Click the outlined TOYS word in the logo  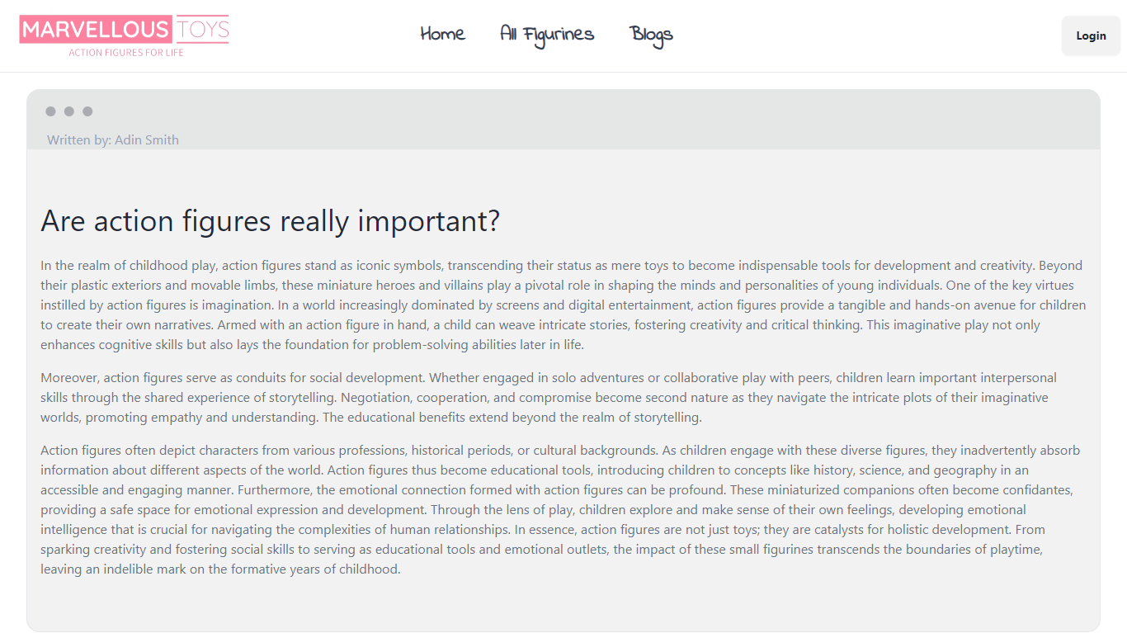tap(202, 31)
